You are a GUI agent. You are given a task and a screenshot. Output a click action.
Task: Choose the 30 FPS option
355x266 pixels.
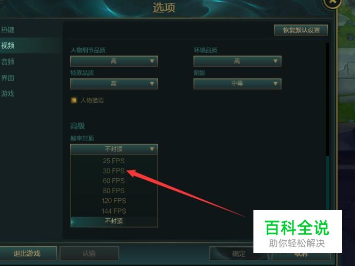click(114, 171)
